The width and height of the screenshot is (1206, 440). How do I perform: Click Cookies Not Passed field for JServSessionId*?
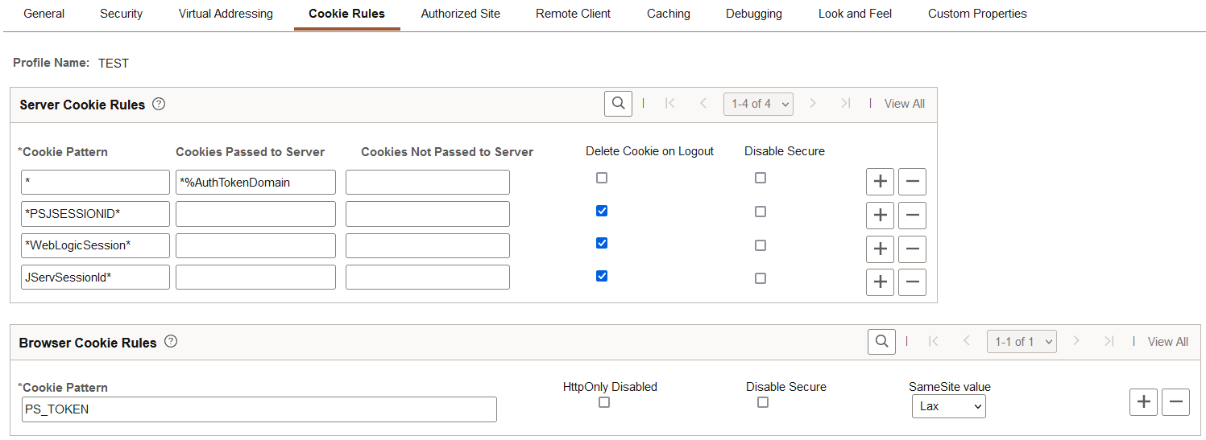point(428,277)
